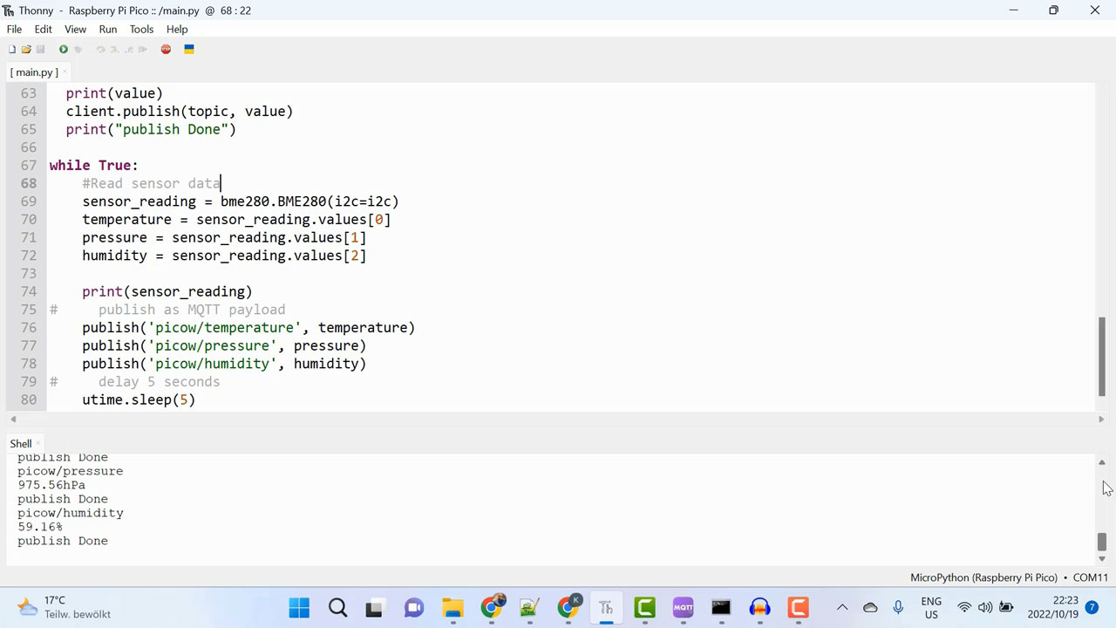Open the Tools menu
This screenshot has width=1116, height=628.
pyautogui.click(x=141, y=29)
